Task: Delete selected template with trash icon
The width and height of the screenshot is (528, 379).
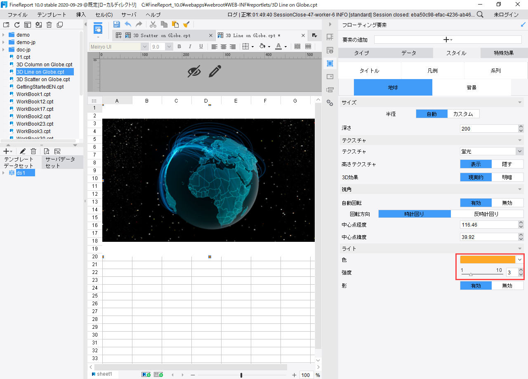Action: (x=49, y=25)
